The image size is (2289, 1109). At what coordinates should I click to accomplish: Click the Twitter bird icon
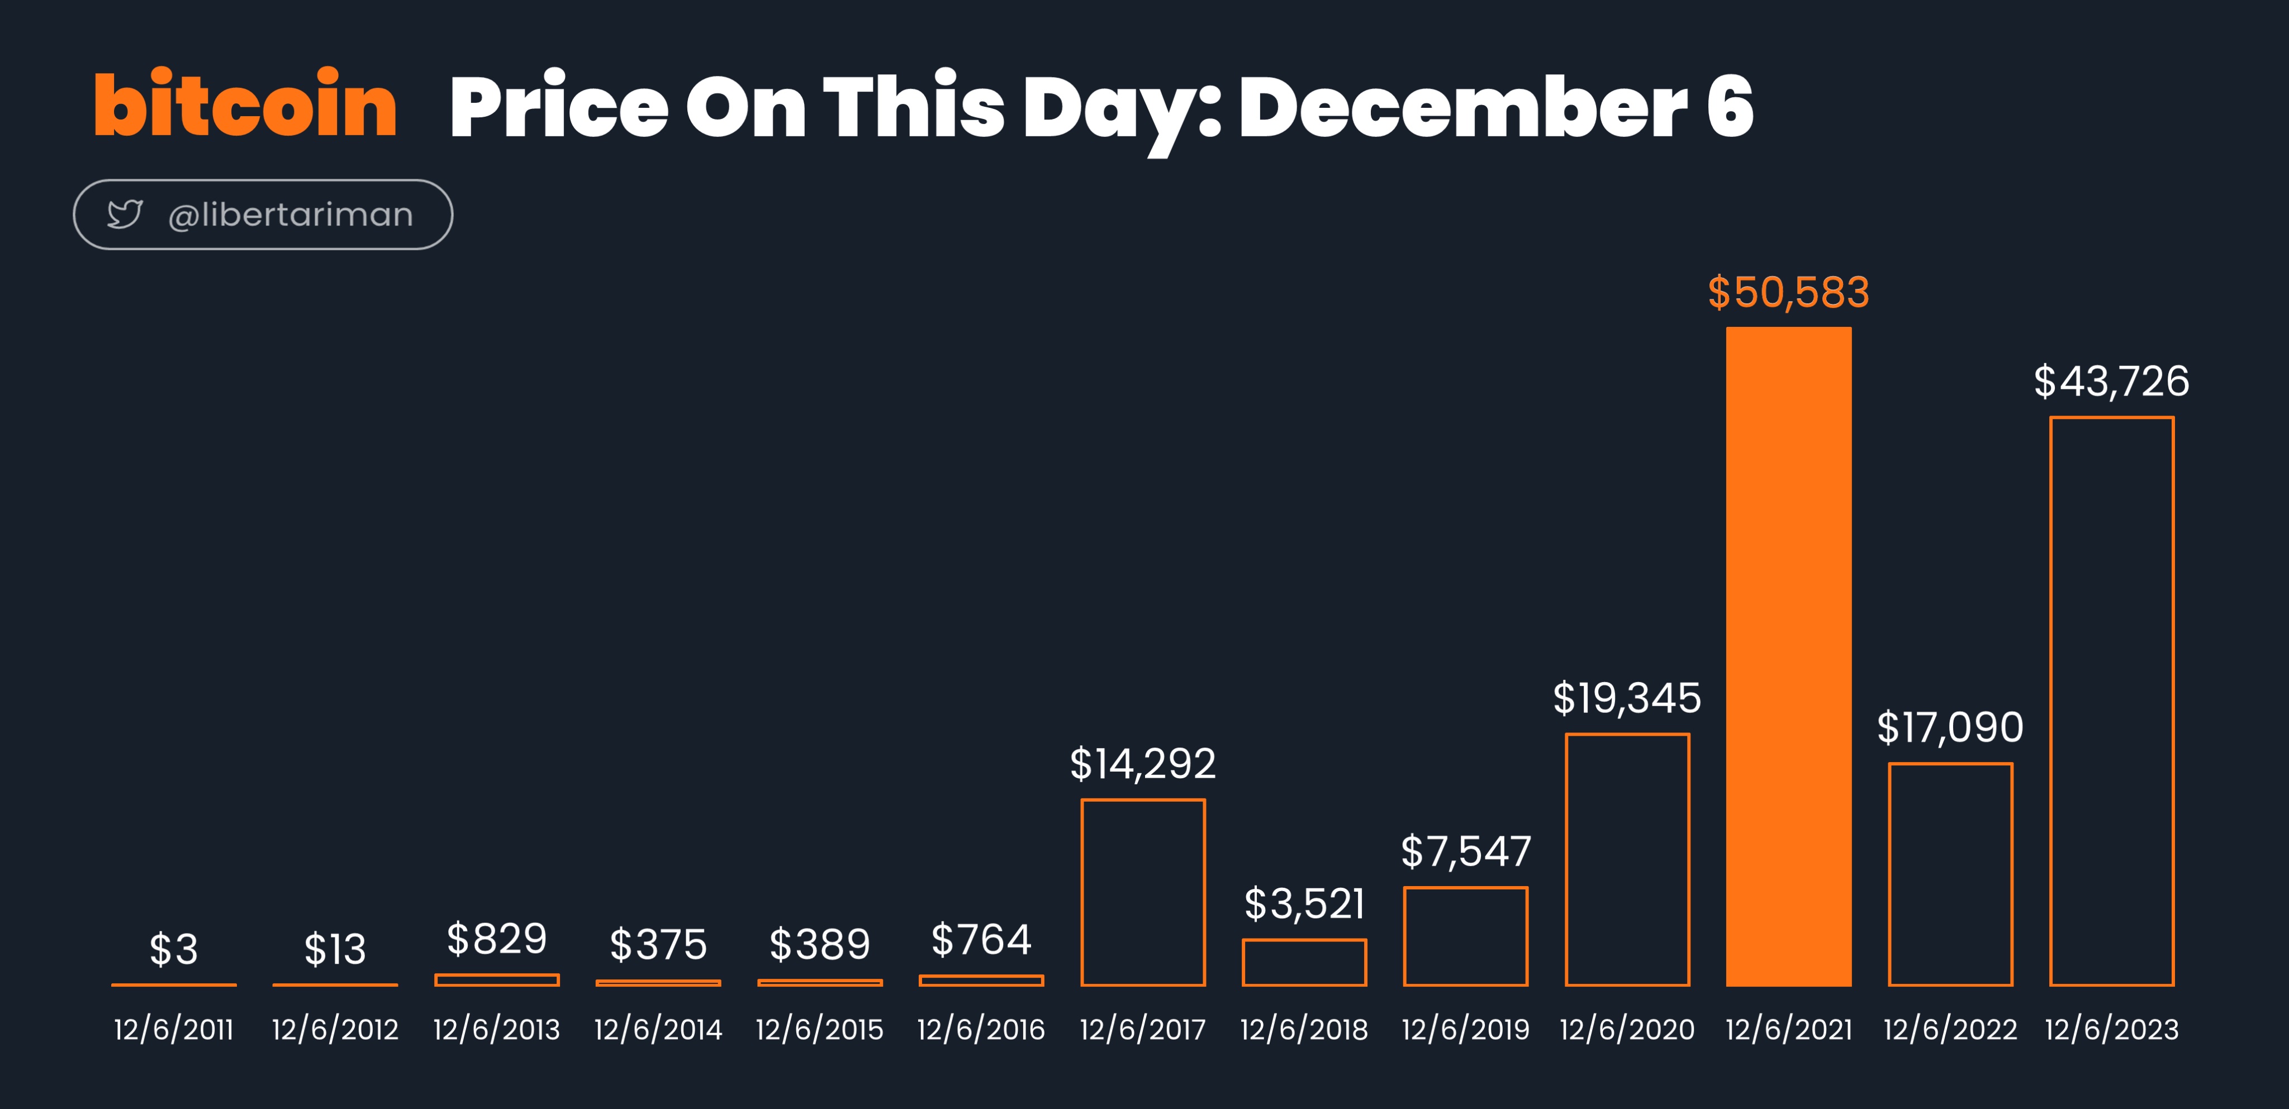click(125, 214)
